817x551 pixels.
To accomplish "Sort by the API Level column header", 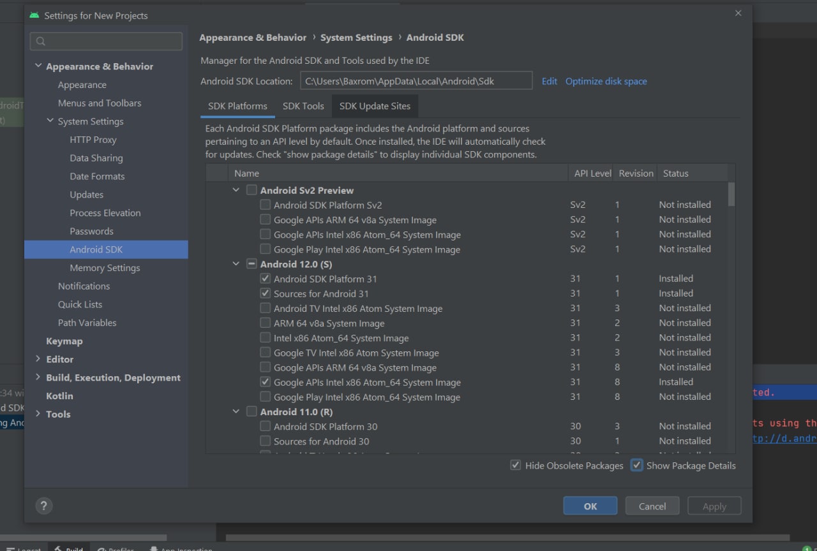I will pos(592,173).
